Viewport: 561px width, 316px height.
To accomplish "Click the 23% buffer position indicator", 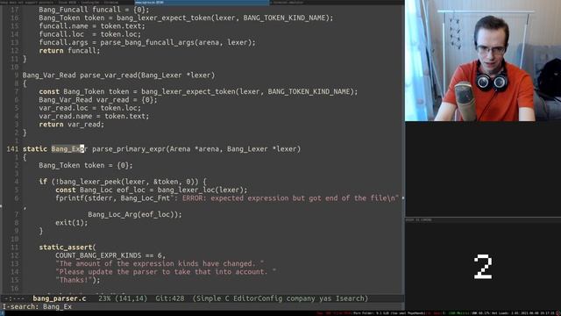I will click(104, 298).
